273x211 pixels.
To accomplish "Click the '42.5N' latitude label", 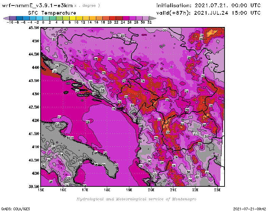I will click(x=33, y=107).
